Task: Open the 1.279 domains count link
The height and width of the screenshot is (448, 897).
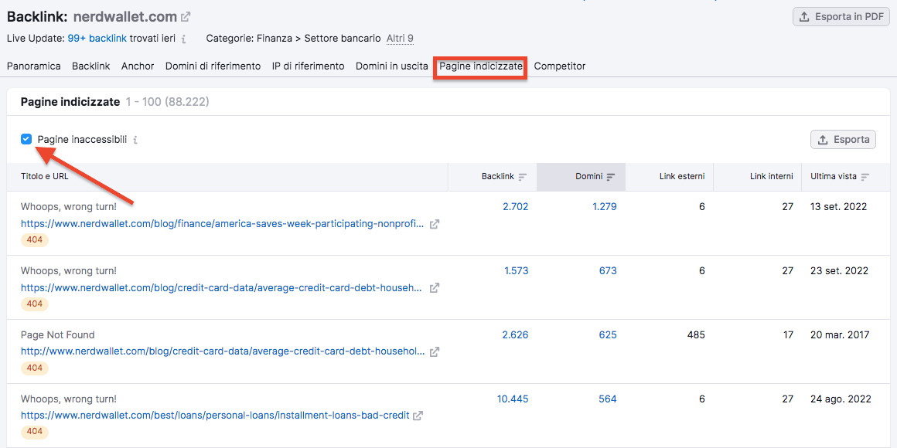Action: (x=604, y=207)
